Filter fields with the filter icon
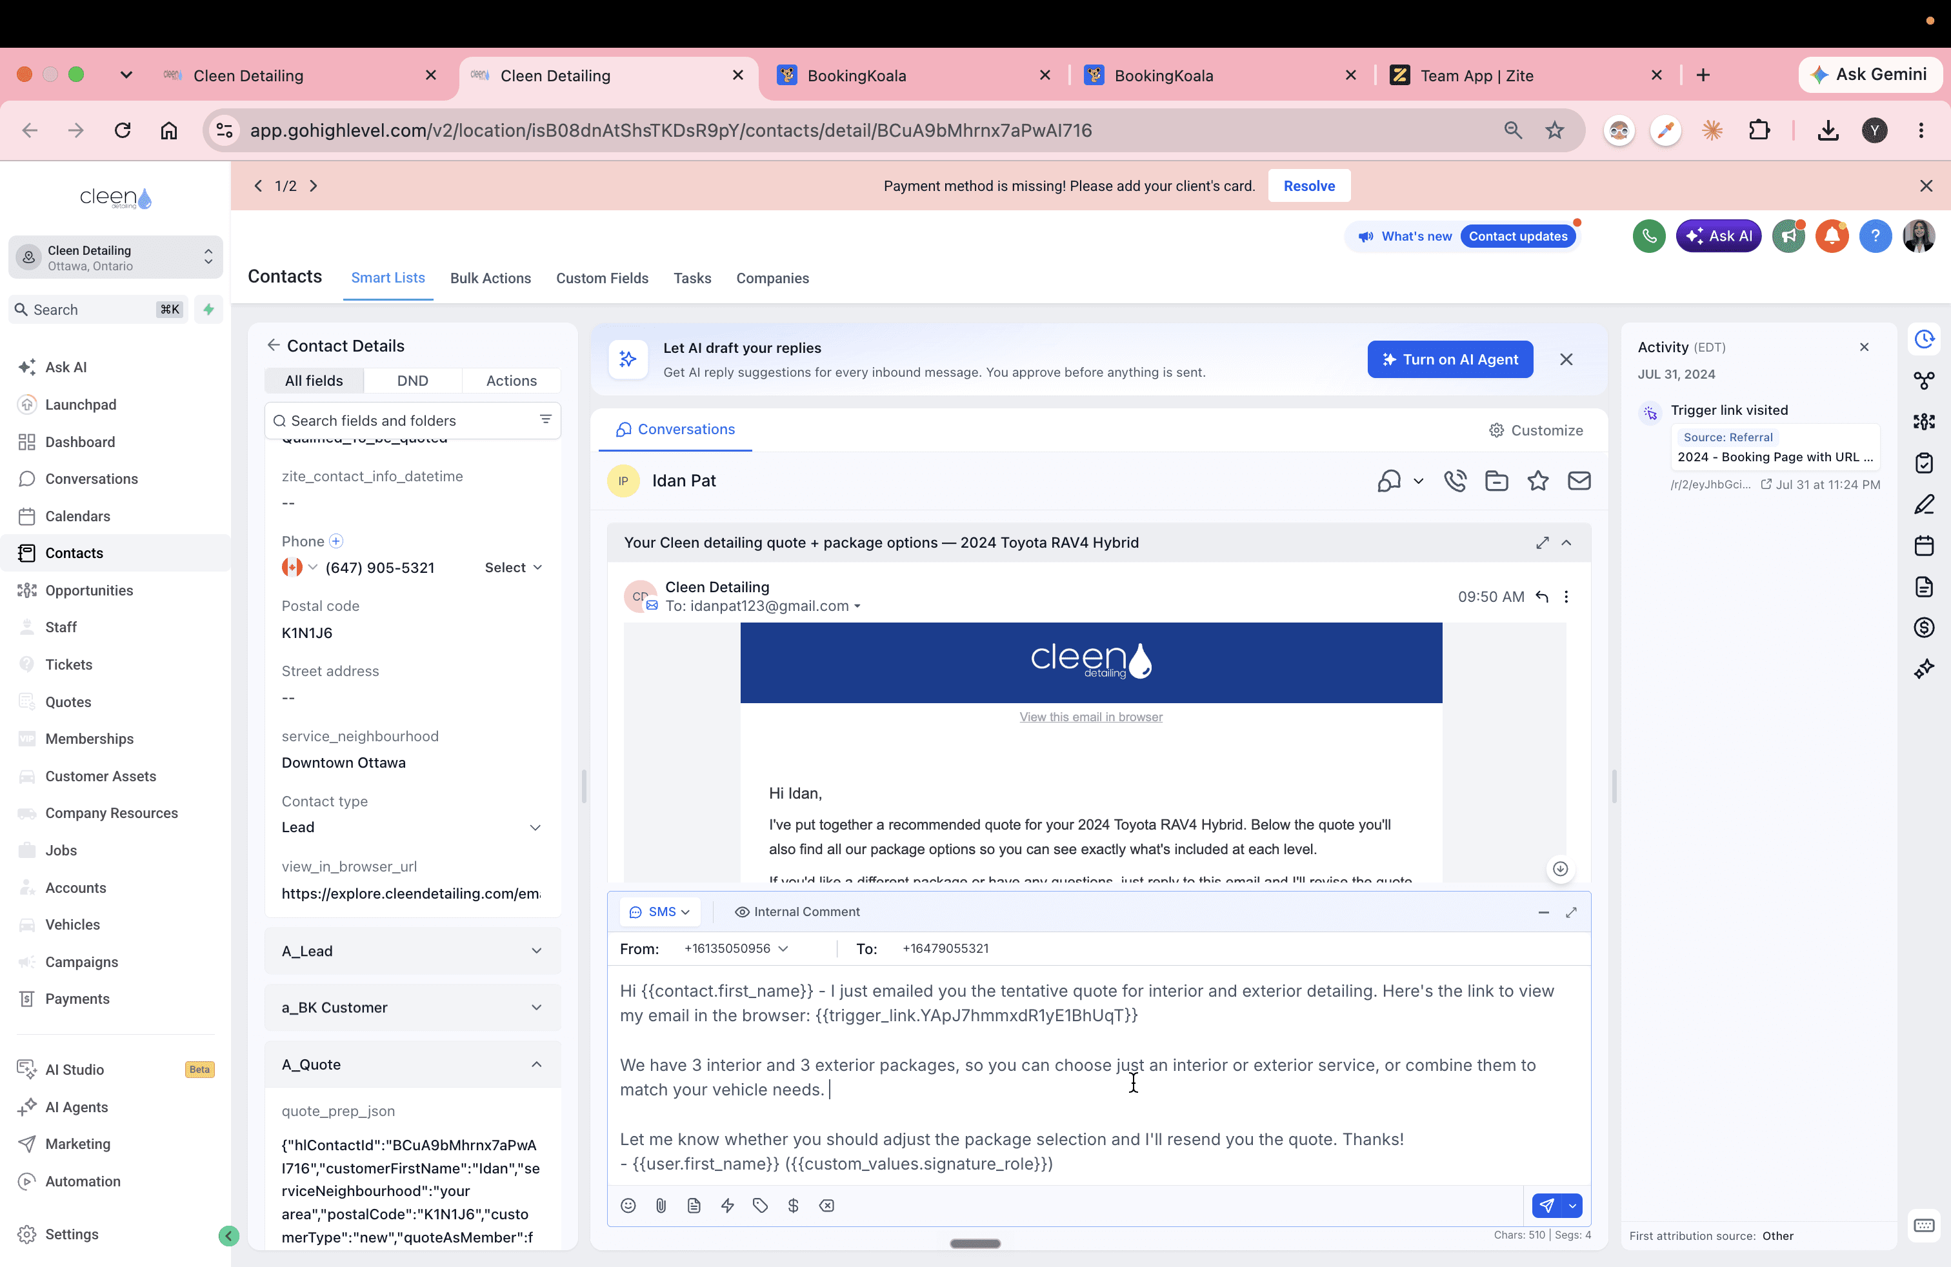Screen dimensions: 1951x1267 click(545, 419)
